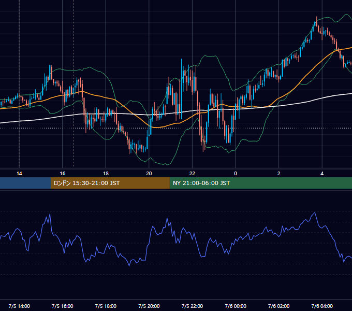Viewport: 352px width, 311px height.
Task: Click the NY 21:00-06:00 JST session bar
Action: pos(260,183)
